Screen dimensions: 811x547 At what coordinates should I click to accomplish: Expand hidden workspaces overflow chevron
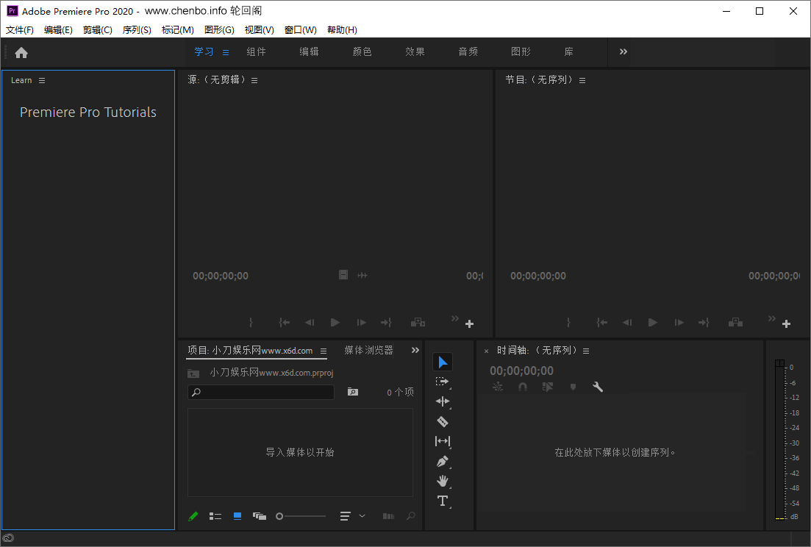624,51
